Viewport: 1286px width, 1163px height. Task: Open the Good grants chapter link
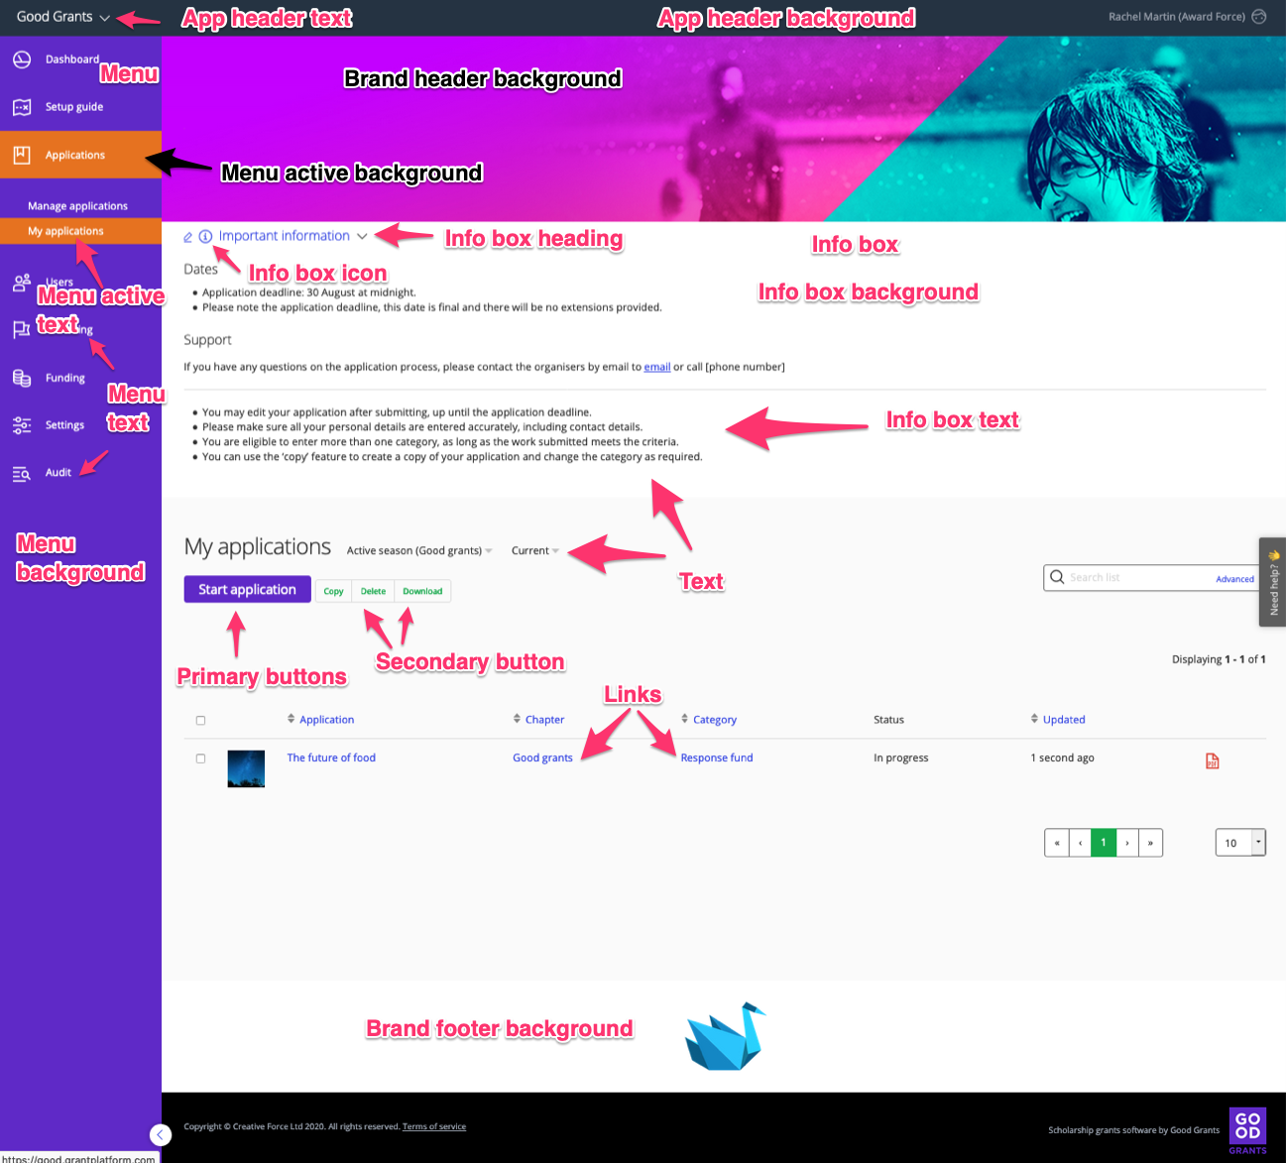tap(542, 758)
